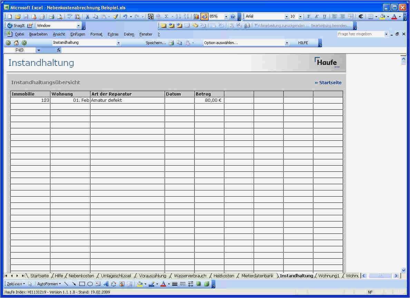Toggle the highlighted drawing toolbar button

point(204,17)
